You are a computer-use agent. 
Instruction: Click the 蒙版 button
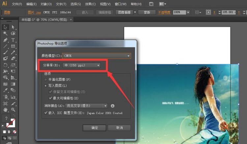pos(147,12)
